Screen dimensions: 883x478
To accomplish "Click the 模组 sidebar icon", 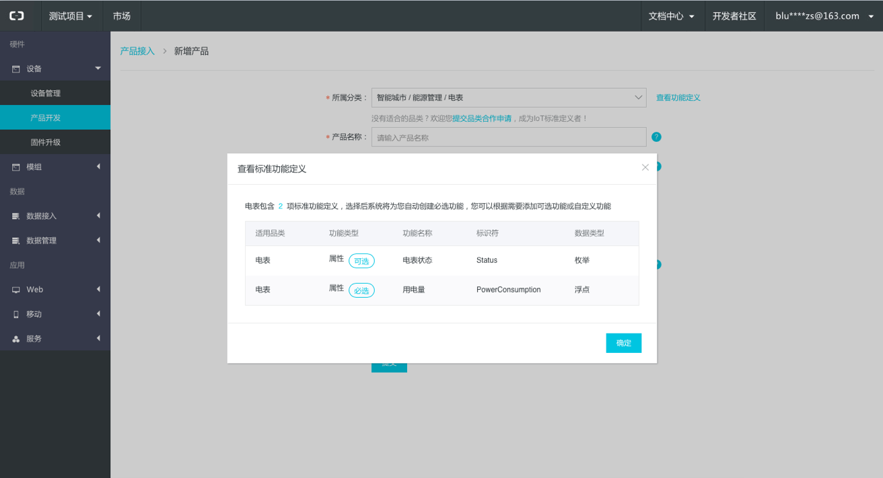I will [x=16, y=167].
